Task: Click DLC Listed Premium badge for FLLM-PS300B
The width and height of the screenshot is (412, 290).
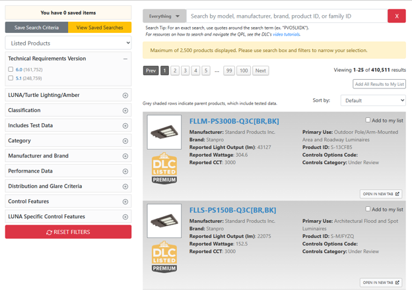Action: point(164,168)
